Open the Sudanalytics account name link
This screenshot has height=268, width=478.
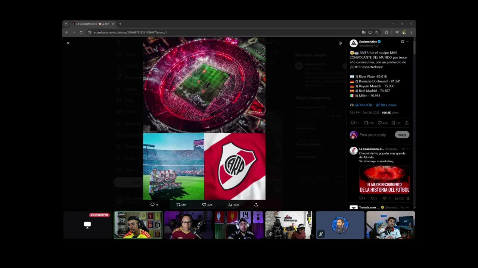tap(368, 42)
